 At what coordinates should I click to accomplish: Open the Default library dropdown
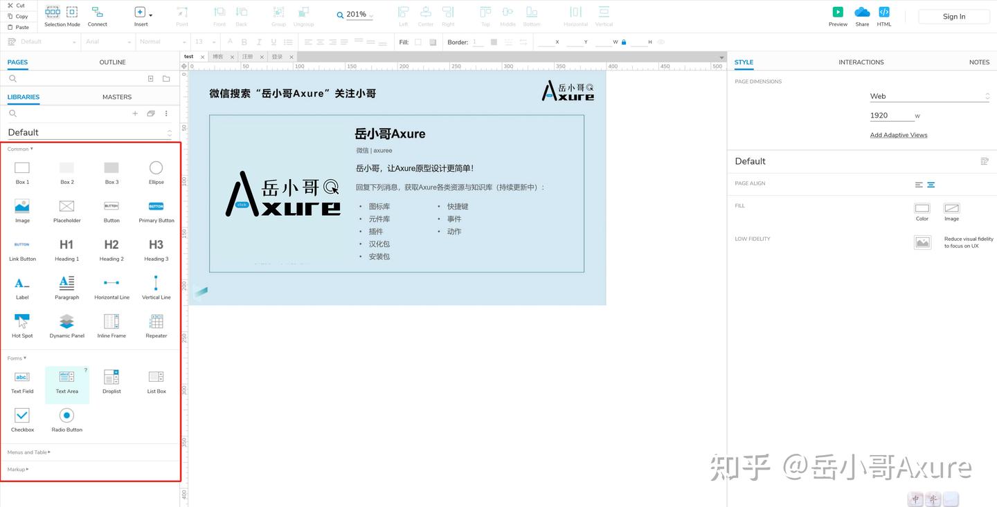[89, 132]
